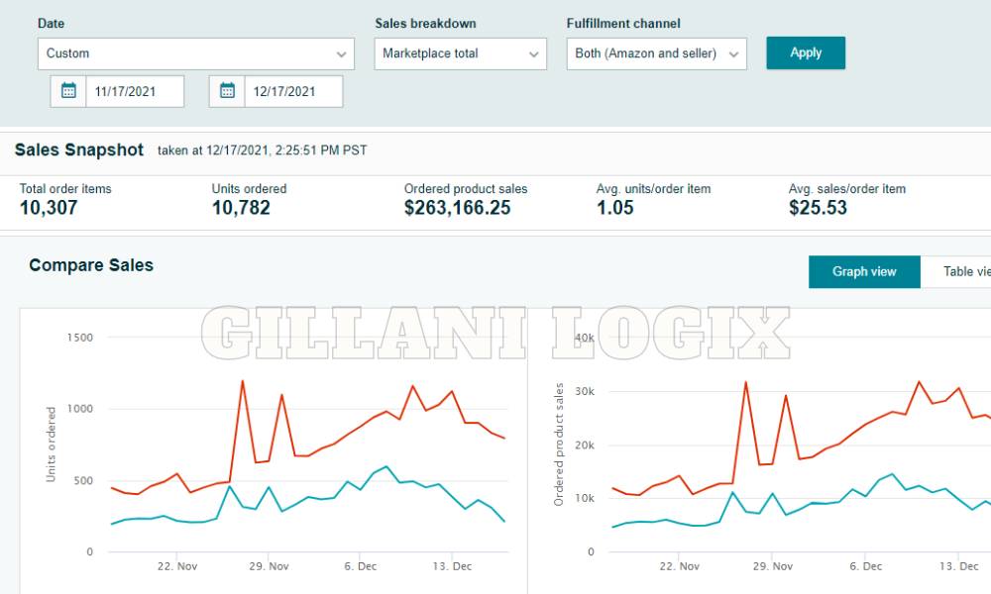
Task: Expand the Fulfillment channel dropdown
Action: (x=656, y=53)
